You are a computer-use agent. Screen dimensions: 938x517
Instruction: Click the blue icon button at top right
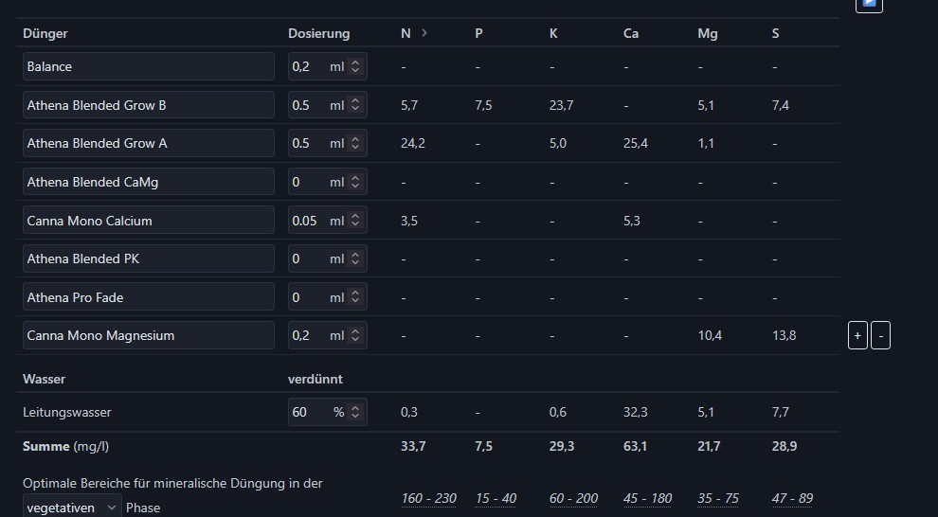coord(869,5)
